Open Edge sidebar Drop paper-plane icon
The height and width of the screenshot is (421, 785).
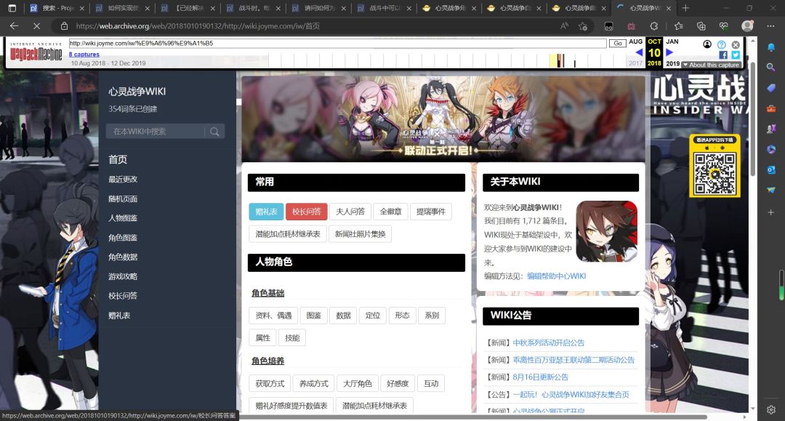tap(771, 191)
